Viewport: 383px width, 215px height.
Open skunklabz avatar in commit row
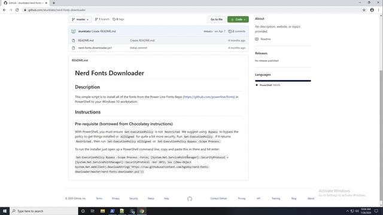73,31
